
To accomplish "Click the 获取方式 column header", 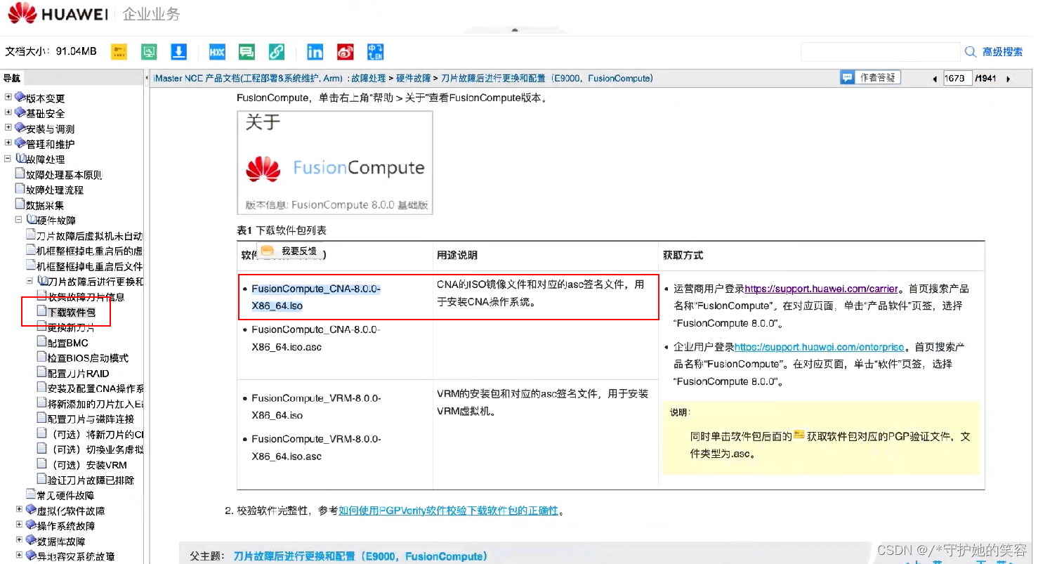I will pyautogui.click(x=683, y=255).
